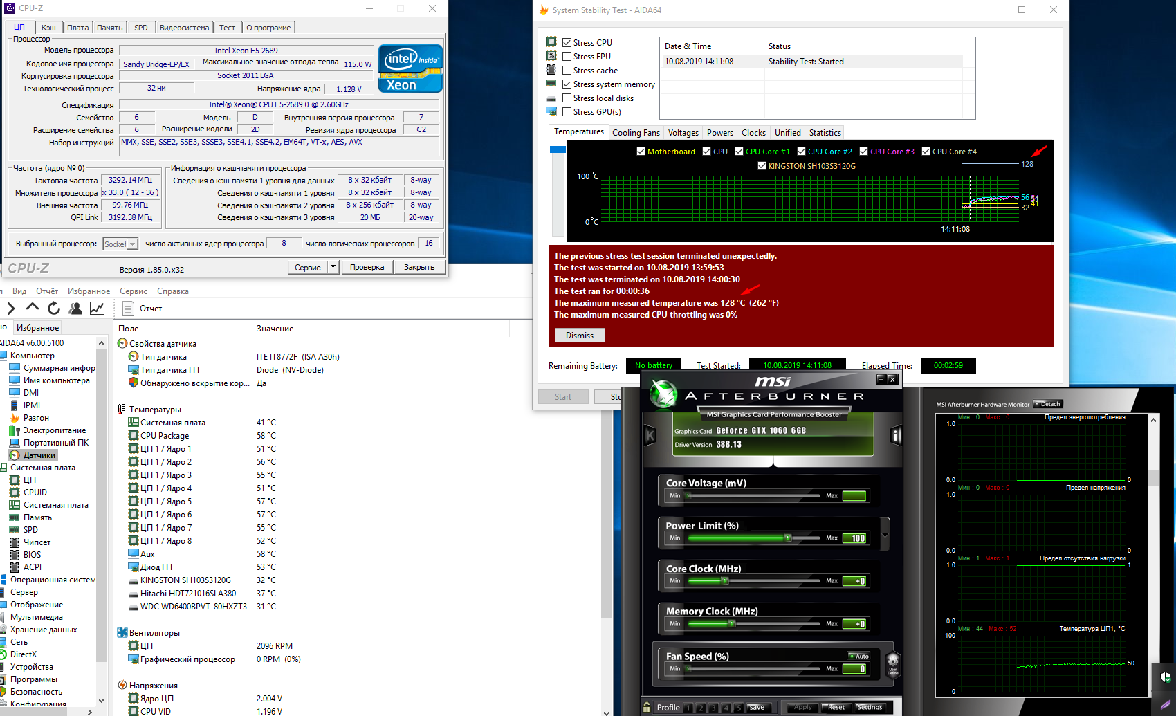Click the Windows Security shield tray icon
1176x716 pixels.
coord(1166,677)
